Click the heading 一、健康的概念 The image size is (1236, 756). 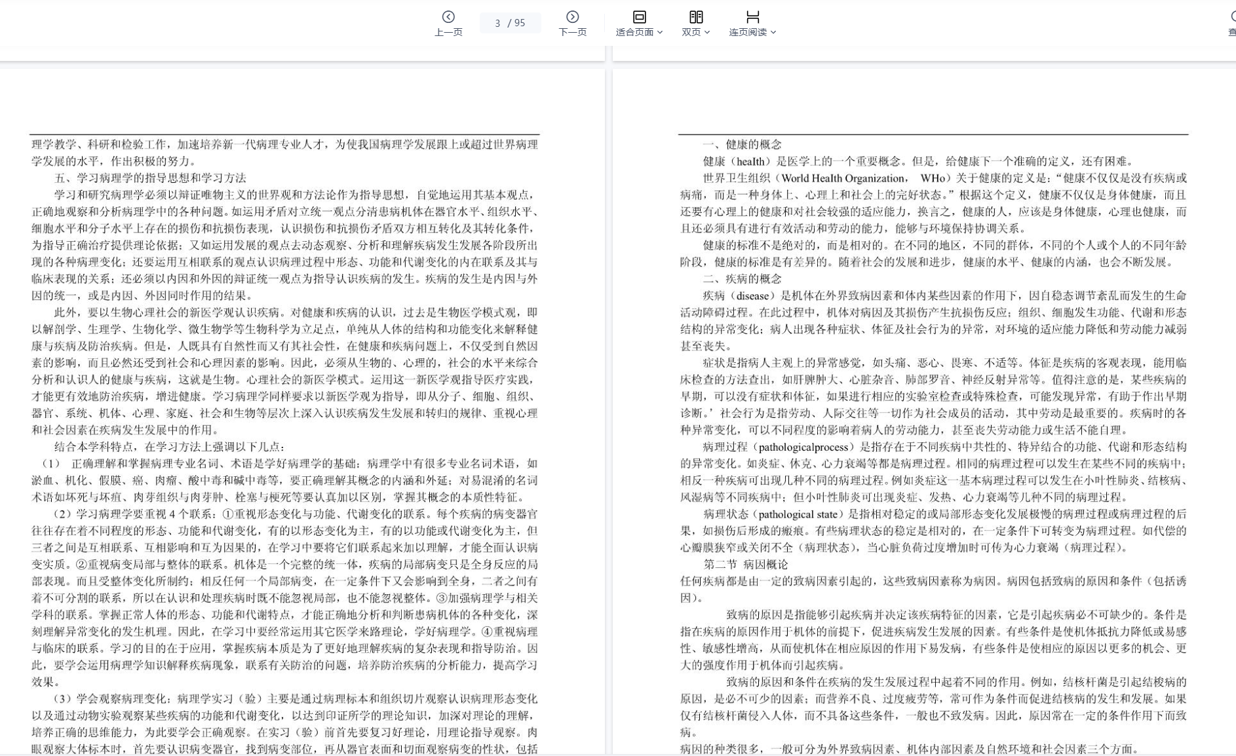click(x=742, y=145)
